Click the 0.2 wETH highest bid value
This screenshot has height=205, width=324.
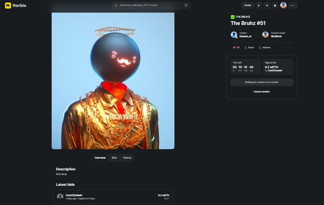271,67
